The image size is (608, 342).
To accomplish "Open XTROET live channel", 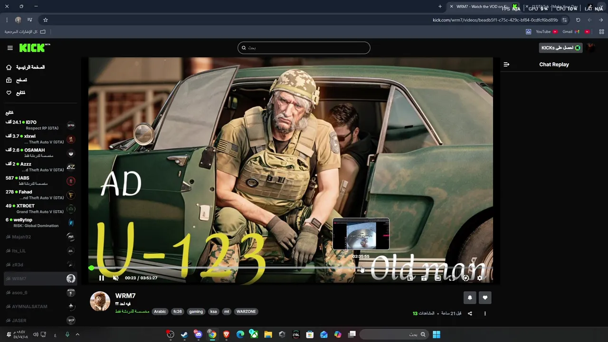I will [x=40, y=209].
